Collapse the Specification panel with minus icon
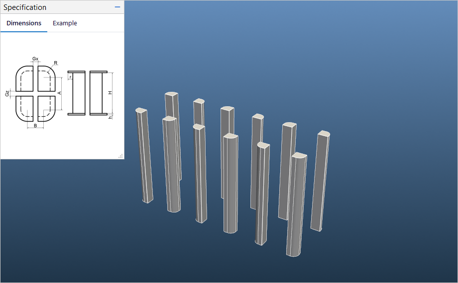The width and height of the screenshot is (458, 283). click(x=117, y=7)
